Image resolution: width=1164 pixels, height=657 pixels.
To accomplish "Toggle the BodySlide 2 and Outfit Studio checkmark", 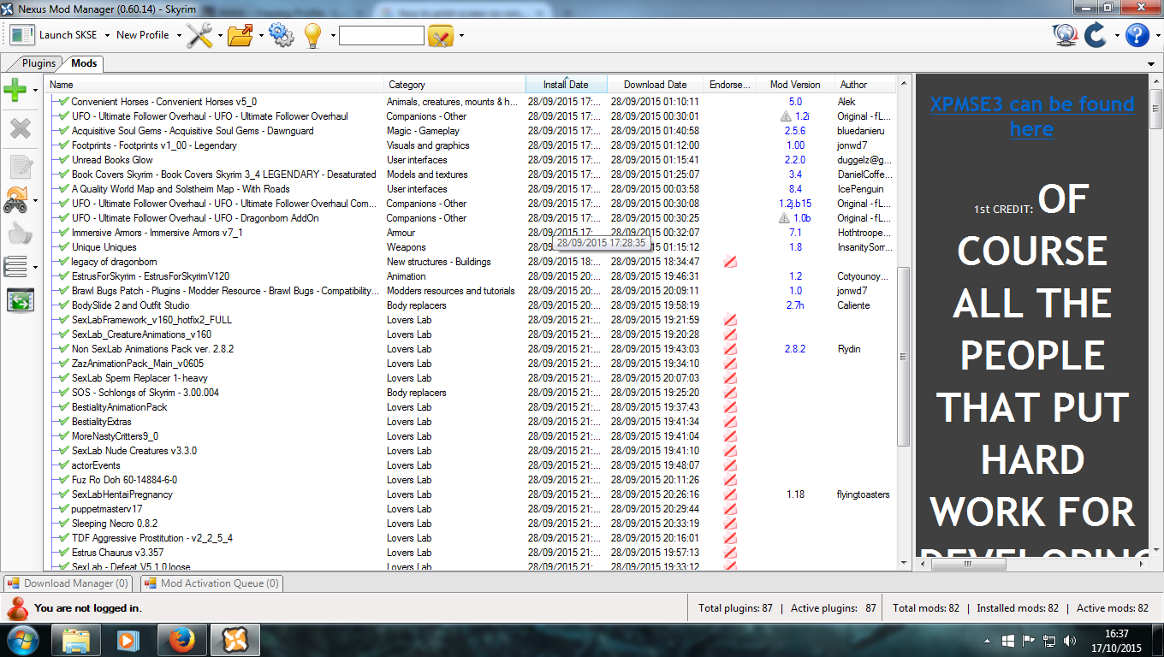I will click(x=63, y=305).
